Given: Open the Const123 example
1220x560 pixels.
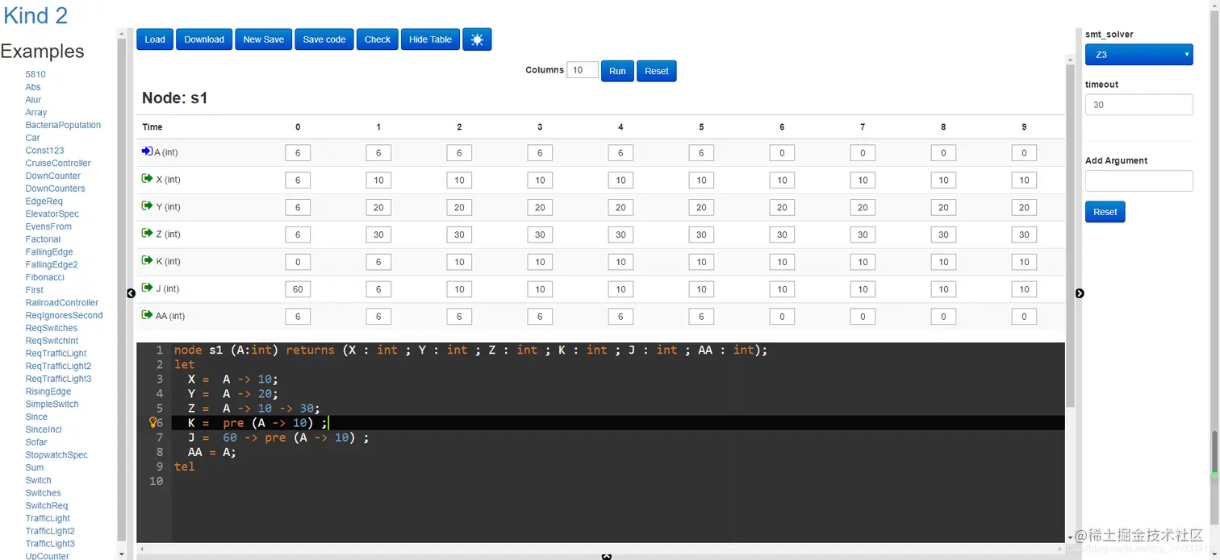Looking at the screenshot, I should click(x=44, y=151).
